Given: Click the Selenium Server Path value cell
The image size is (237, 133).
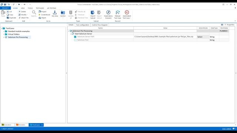Looking at the screenshot, I should [x=165, y=37].
